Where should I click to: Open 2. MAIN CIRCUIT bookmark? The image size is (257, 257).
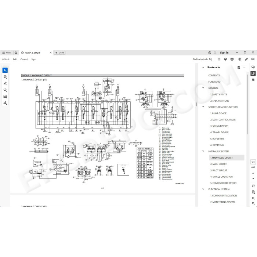pyautogui.click(x=218, y=164)
